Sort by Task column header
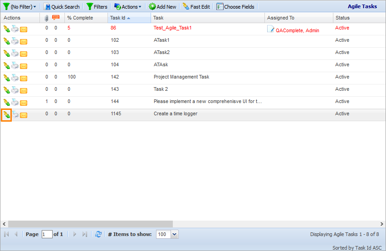 tap(208, 18)
